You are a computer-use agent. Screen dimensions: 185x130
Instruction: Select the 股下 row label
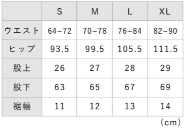[22, 87]
